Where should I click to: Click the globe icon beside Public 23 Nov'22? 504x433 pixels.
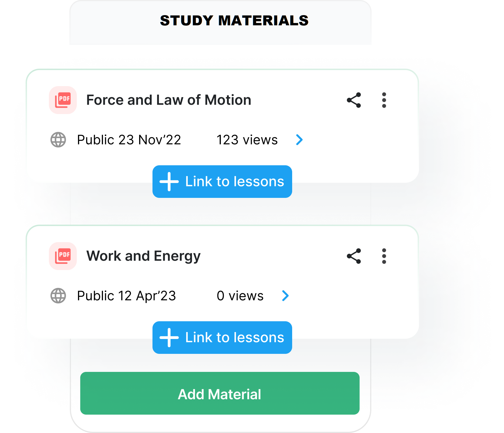[x=58, y=140]
